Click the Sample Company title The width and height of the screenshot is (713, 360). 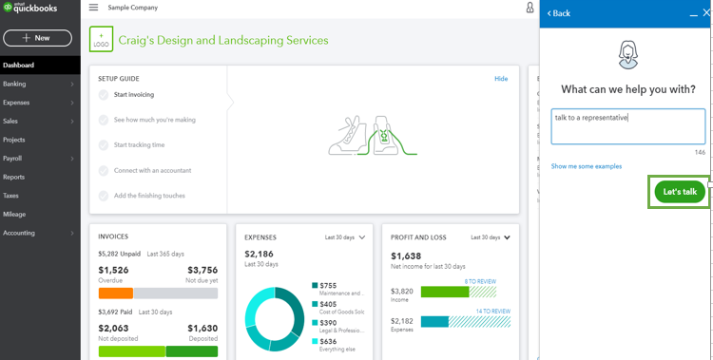tap(133, 8)
